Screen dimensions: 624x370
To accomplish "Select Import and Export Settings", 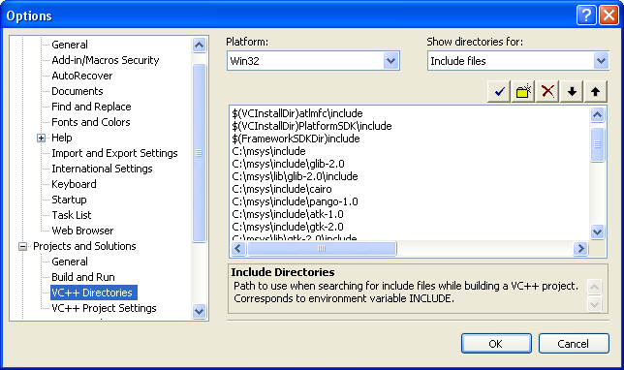I will 114,153.
